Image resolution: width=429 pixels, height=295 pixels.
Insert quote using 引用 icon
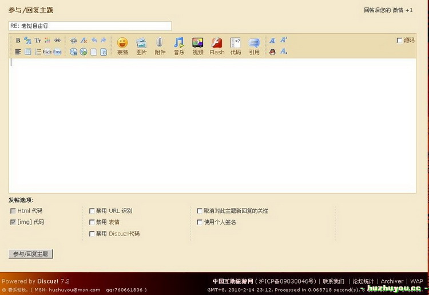[254, 46]
